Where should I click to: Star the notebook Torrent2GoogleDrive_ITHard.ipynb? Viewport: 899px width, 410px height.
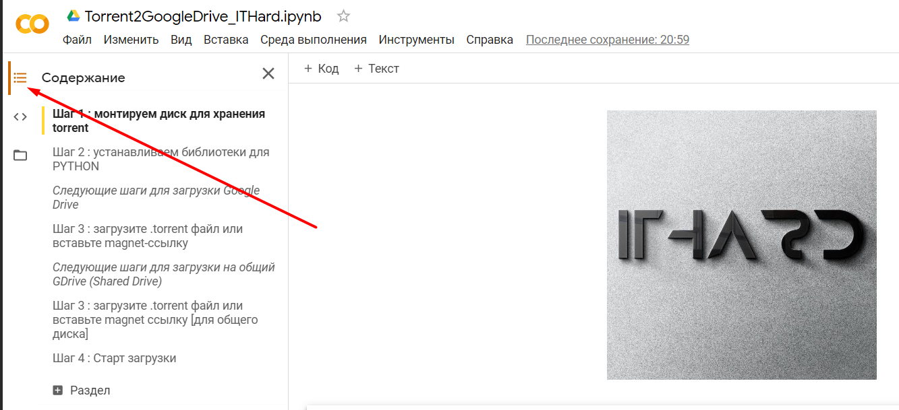coord(343,16)
